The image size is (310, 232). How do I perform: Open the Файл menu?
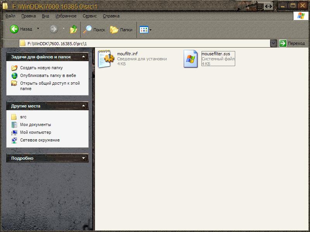[10, 16]
